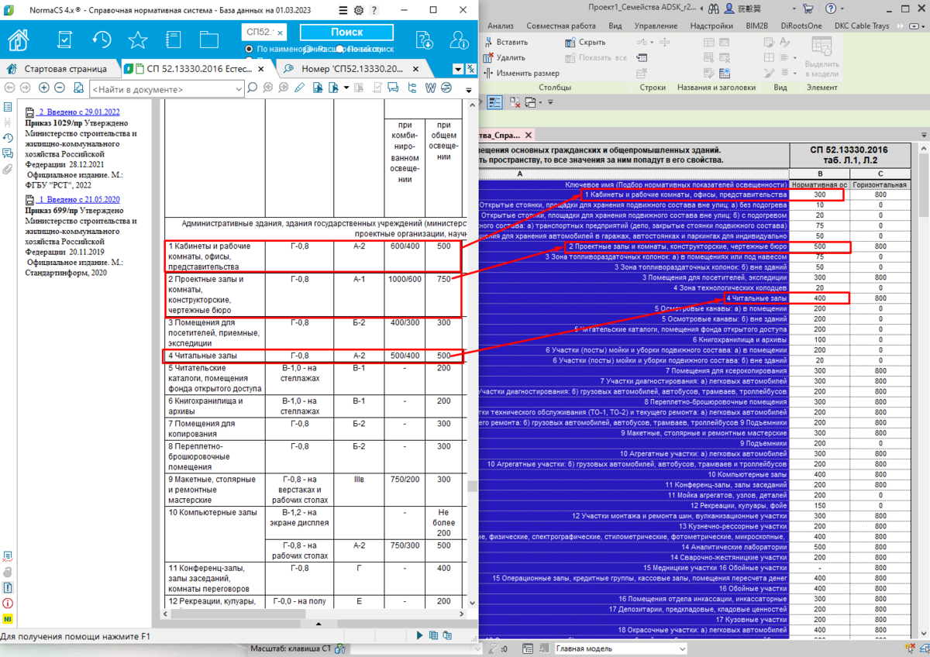Viewport: 930px width, 657px height.
Task: Open the document checklist icon in NormaCS
Action: coord(65,40)
